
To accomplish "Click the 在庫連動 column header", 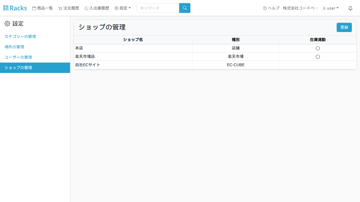I will 318,40.
